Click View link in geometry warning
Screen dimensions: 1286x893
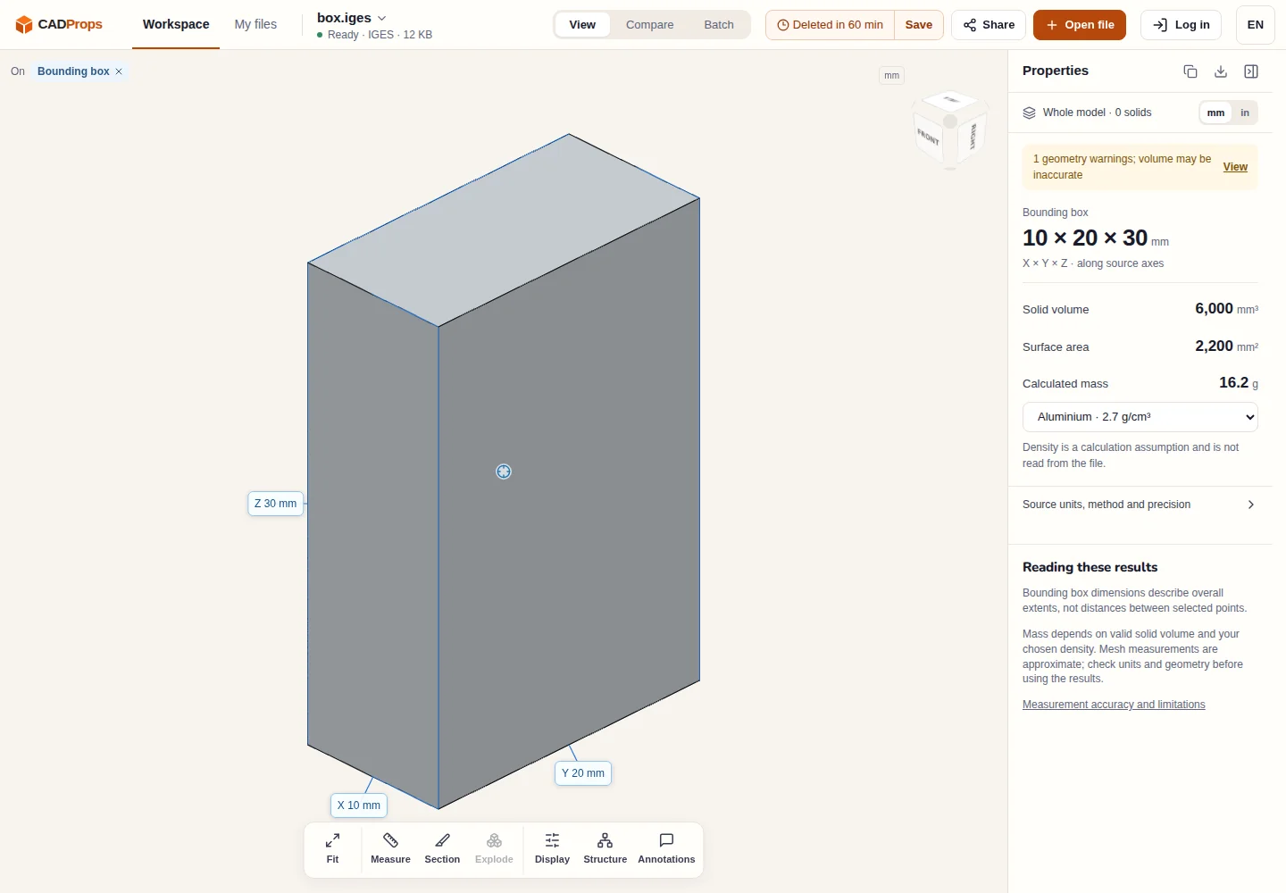coord(1235,167)
